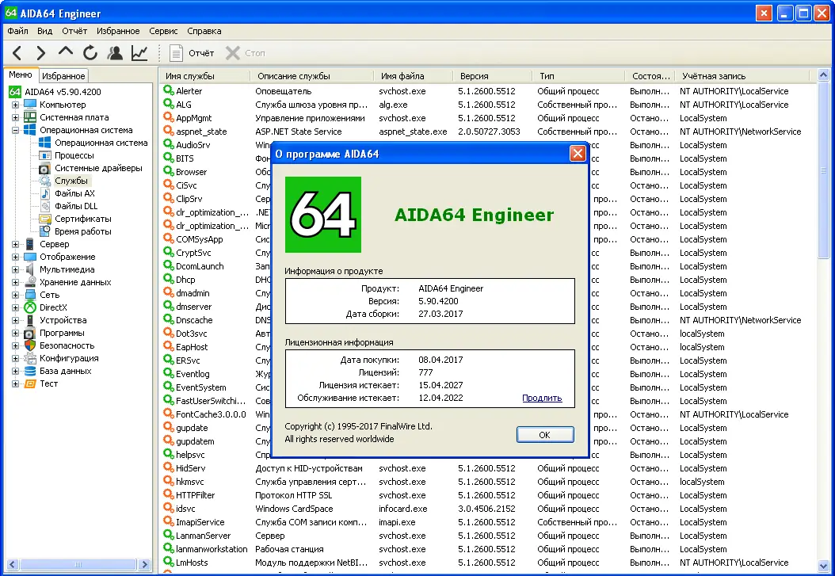The width and height of the screenshot is (835, 576).
Task: Sort by Версия column header
Action: tap(492, 76)
